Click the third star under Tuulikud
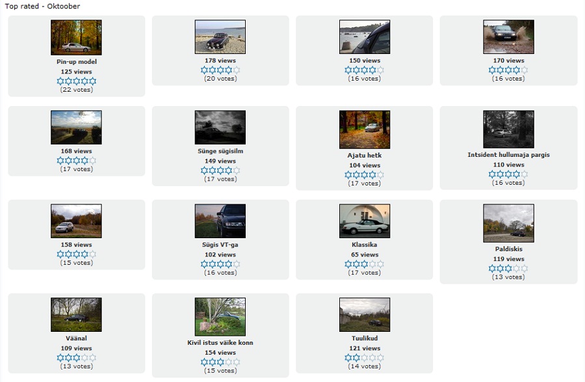Image resolution: width=585 pixels, height=382 pixels. click(365, 358)
